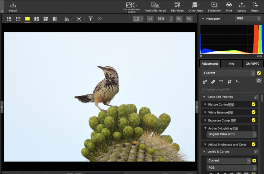Click the Print icon
This screenshot has width=264, height=174.
pyautogui.click(x=229, y=5)
